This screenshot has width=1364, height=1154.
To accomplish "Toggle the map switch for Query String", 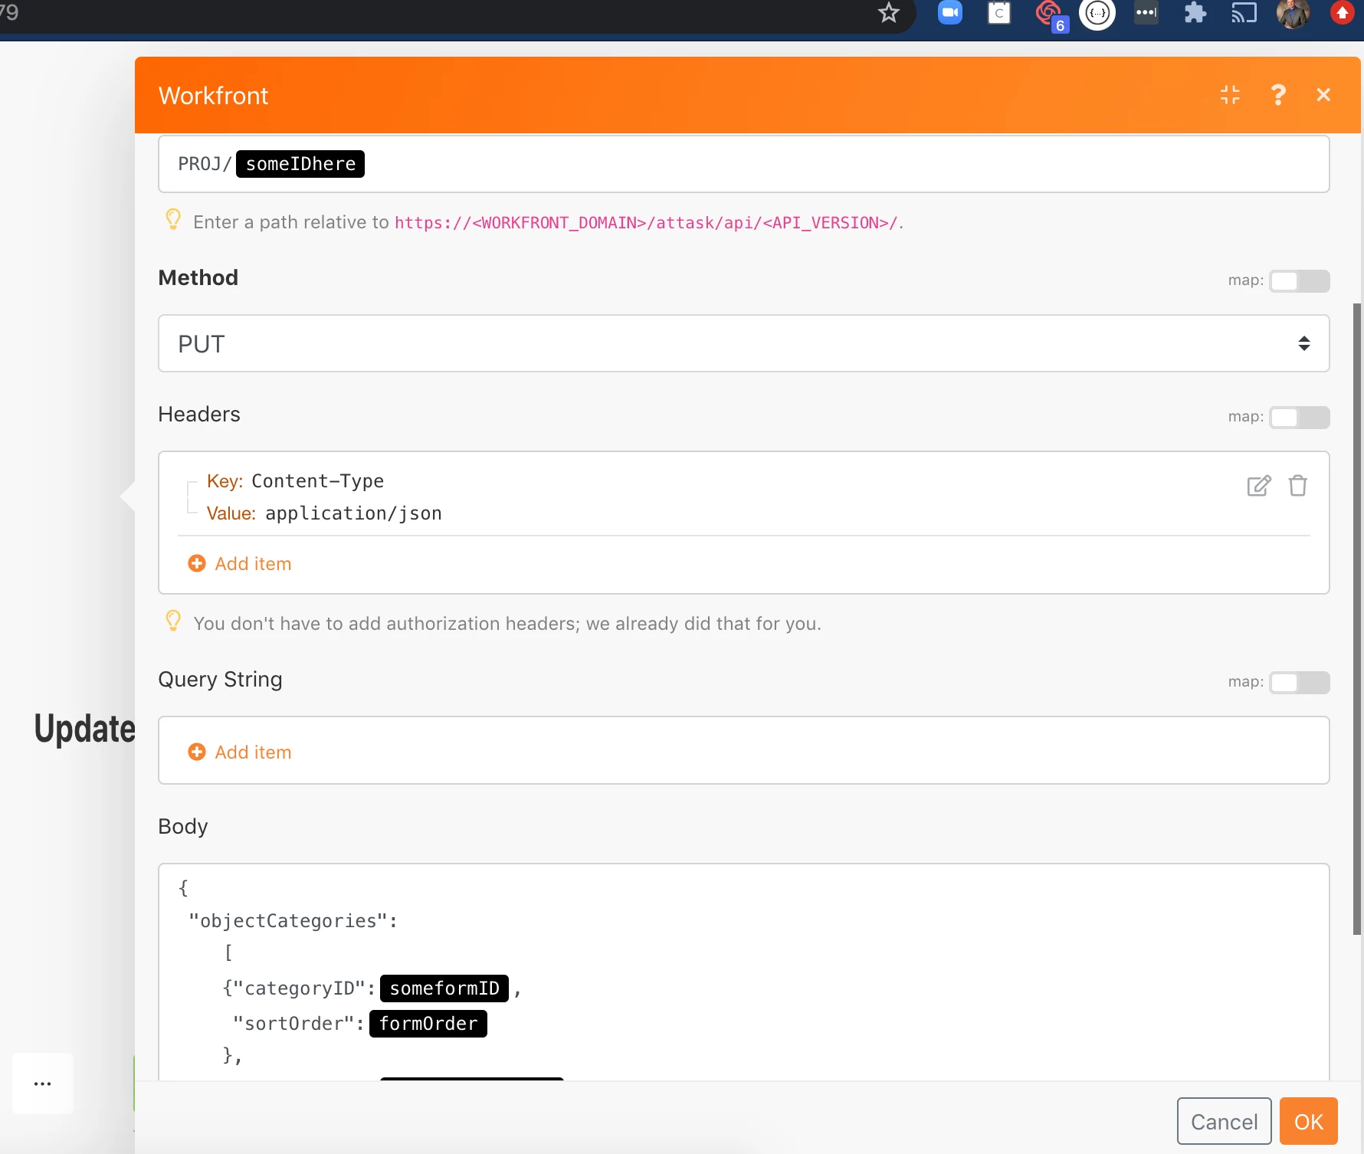I will [x=1300, y=683].
